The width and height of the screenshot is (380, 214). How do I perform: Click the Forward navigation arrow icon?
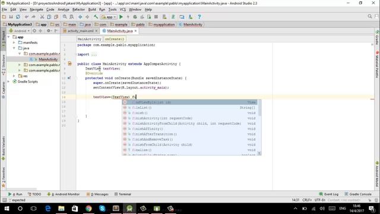(x=87, y=17)
